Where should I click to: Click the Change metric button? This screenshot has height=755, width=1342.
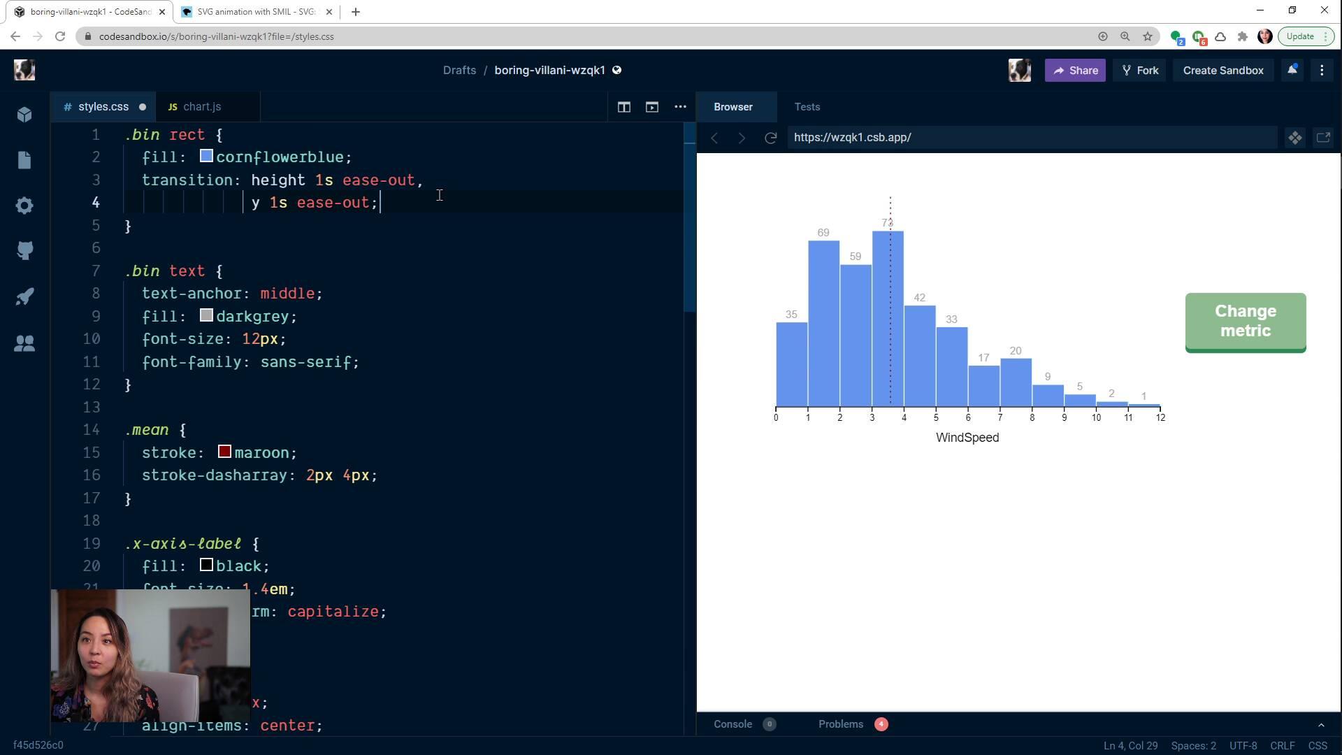[1245, 322]
